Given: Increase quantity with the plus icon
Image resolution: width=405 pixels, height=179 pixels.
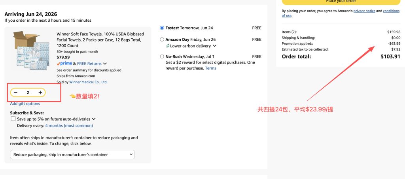Looking at the screenshot, I should coord(40,92).
